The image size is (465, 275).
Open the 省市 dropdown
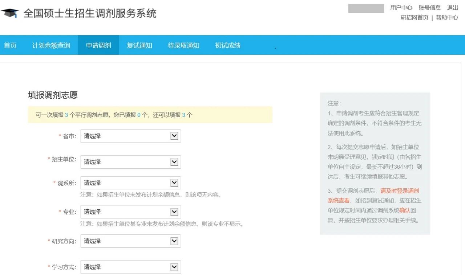(130, 136)
